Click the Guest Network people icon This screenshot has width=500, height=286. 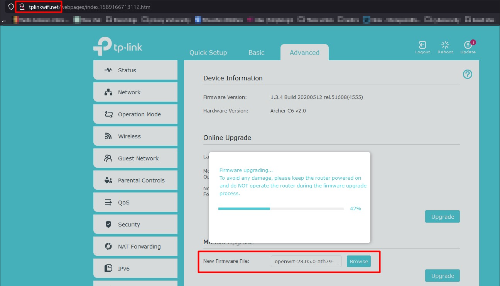[108, 158]
